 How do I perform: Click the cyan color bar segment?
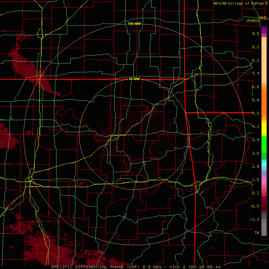264,164
